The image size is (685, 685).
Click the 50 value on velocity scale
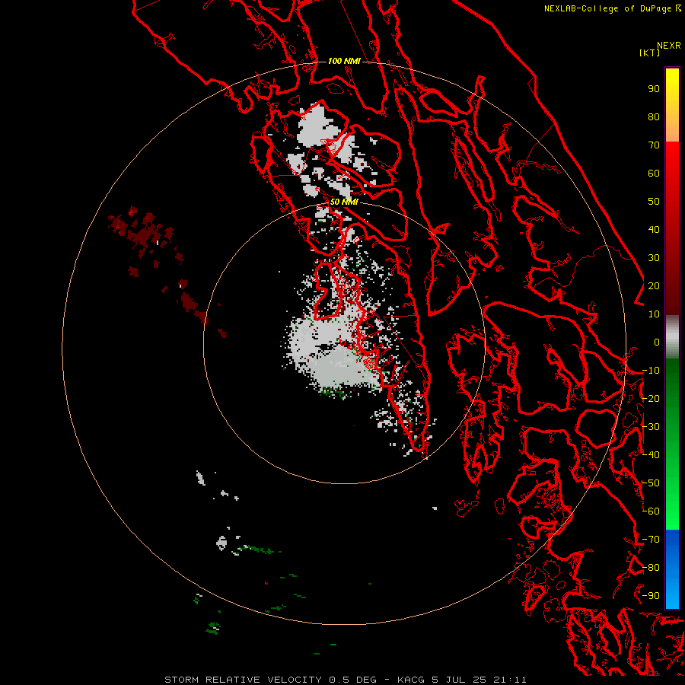(654, 202)
